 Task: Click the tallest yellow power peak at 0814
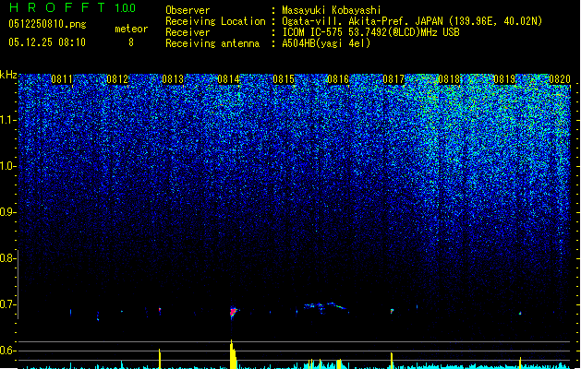233,354
